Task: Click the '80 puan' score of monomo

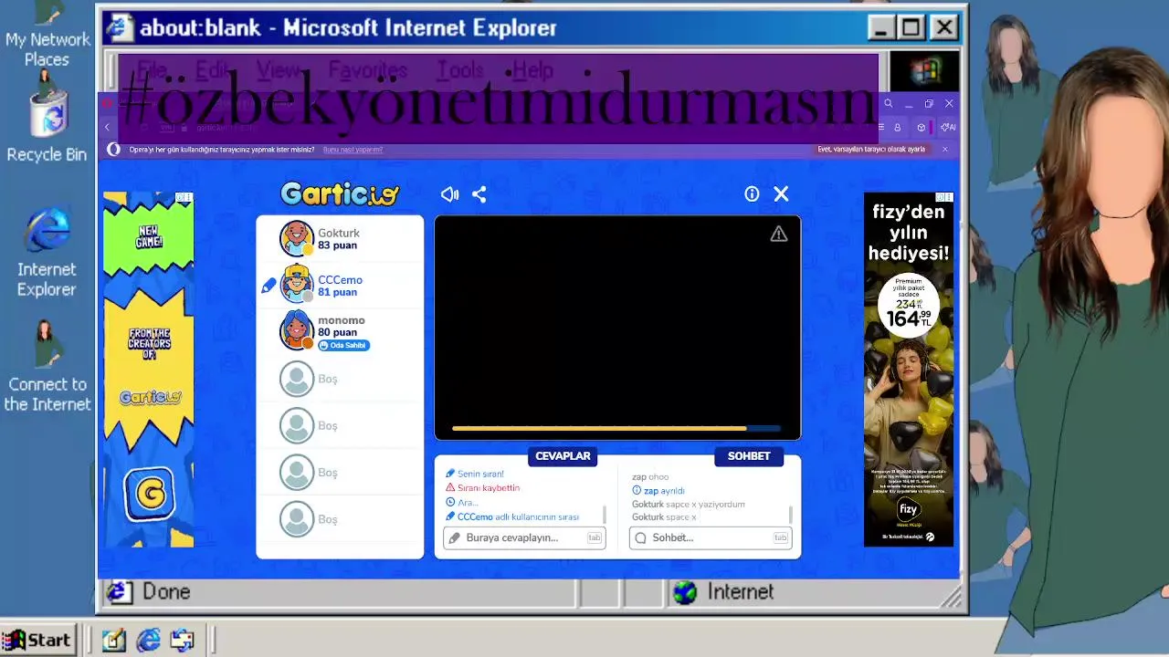Action: pos(337,332)
